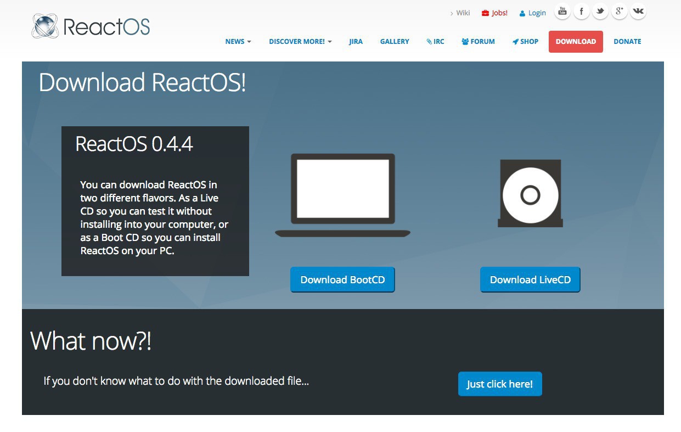681x432 pixels.
Task: Open the SHOP menu item
Action: pyautogui.click(x=525, y=41)
